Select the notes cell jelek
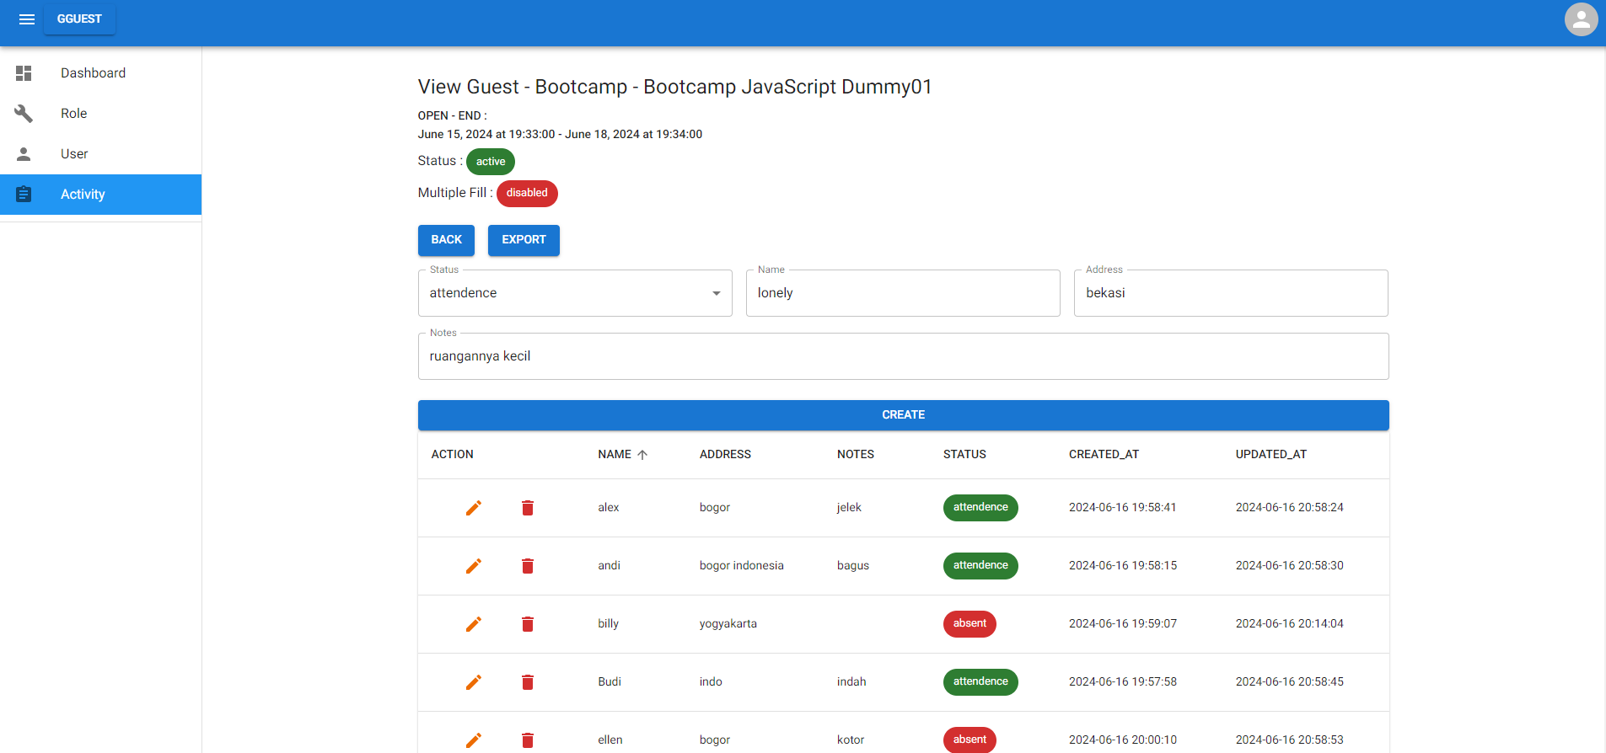1606x753 pixels. tap(849, 508)
